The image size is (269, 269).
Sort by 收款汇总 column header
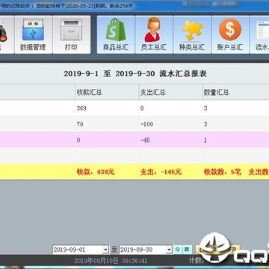click(107, 93)
